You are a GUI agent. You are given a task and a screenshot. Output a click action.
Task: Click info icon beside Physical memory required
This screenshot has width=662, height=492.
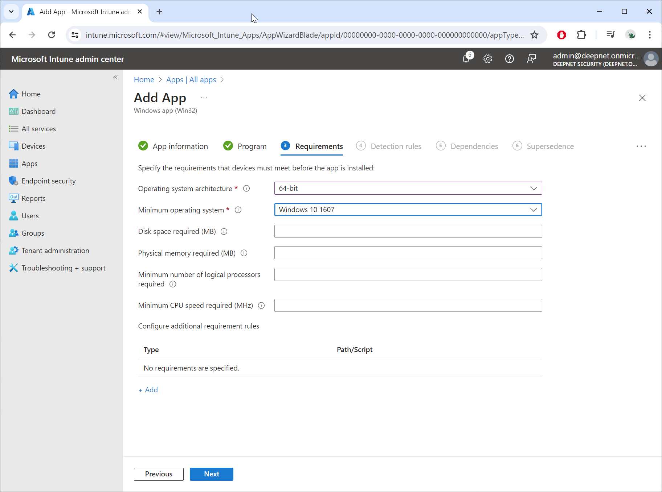point(244,253)
